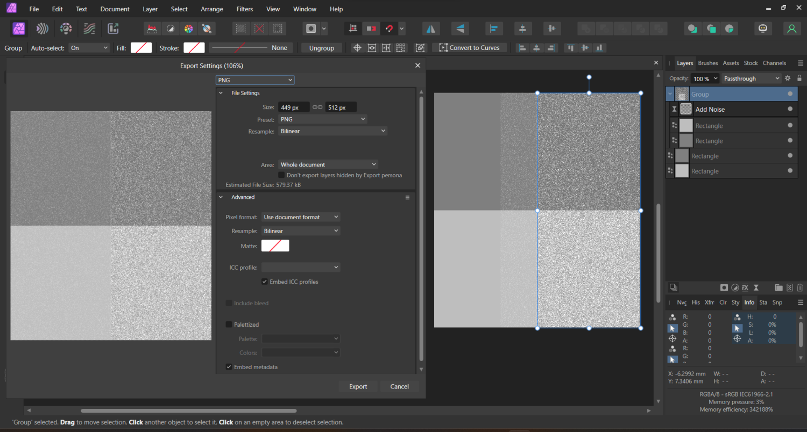Uncheck Embed ICC profiles
807x432 pixels.
click(x=265, y=282)
